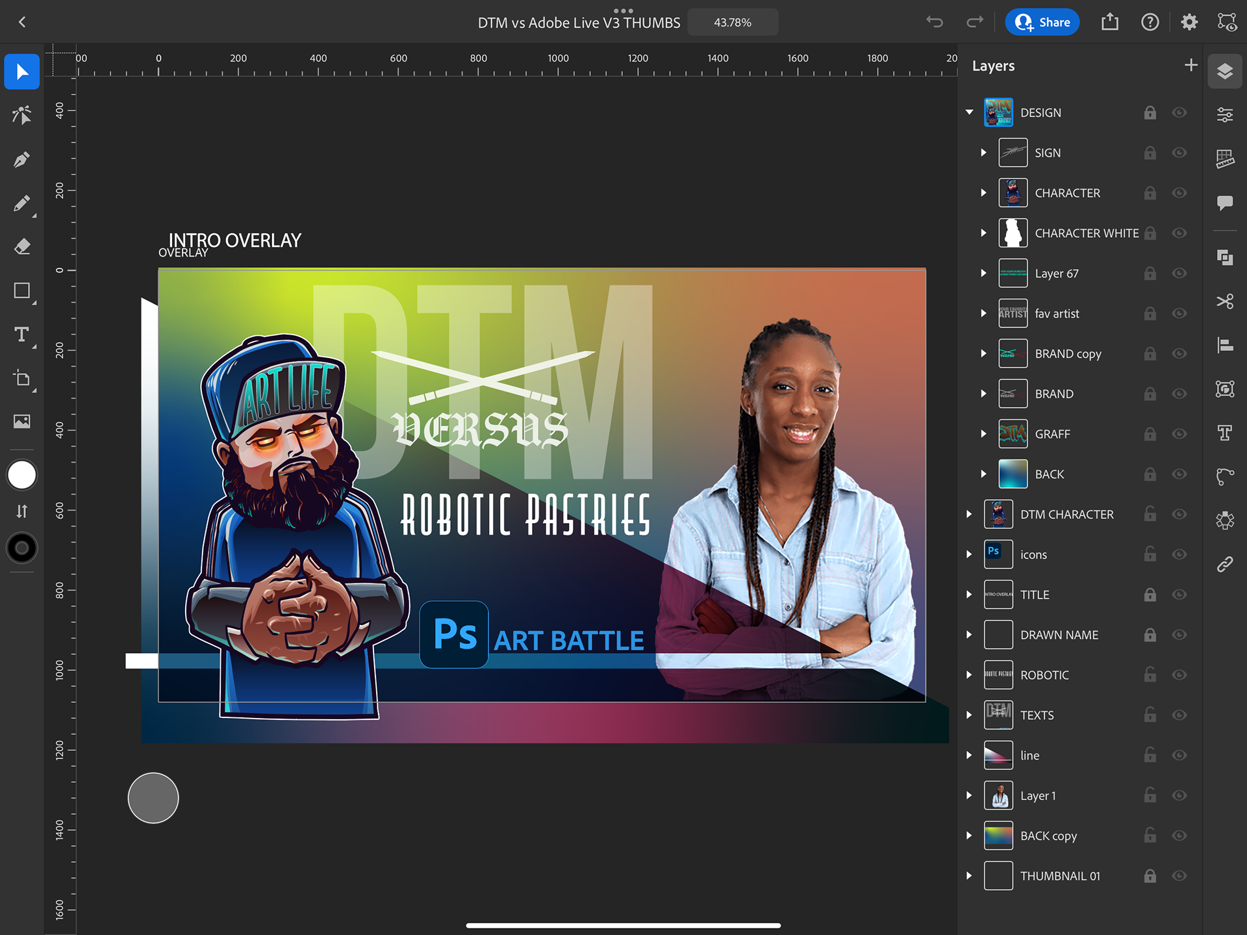Select the Brush tool
This screenshot has width=1247, height=935.
click(22, 203)
